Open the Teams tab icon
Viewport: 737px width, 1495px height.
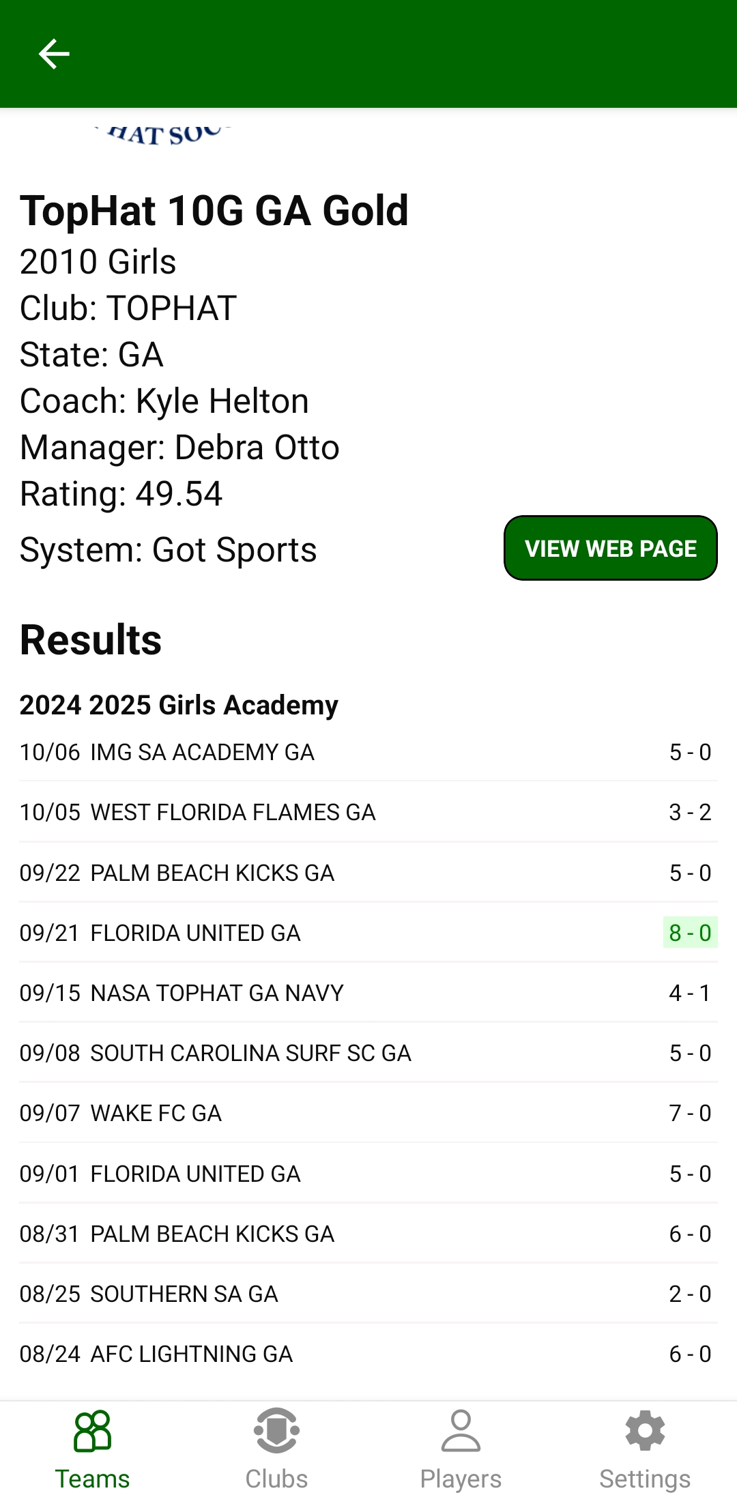[92, 1431]
